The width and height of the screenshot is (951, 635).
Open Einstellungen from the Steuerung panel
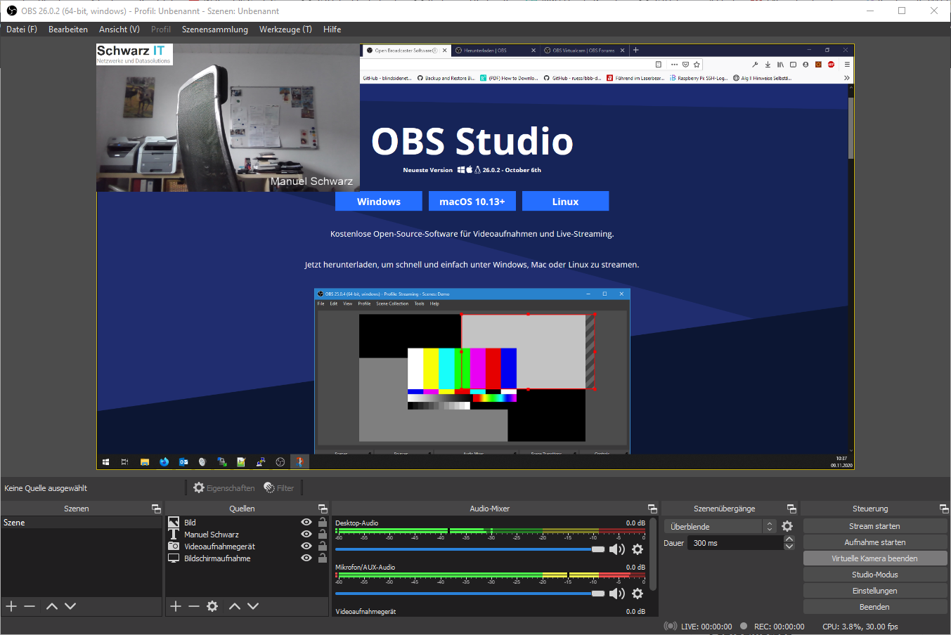click(x=874, y=590)
